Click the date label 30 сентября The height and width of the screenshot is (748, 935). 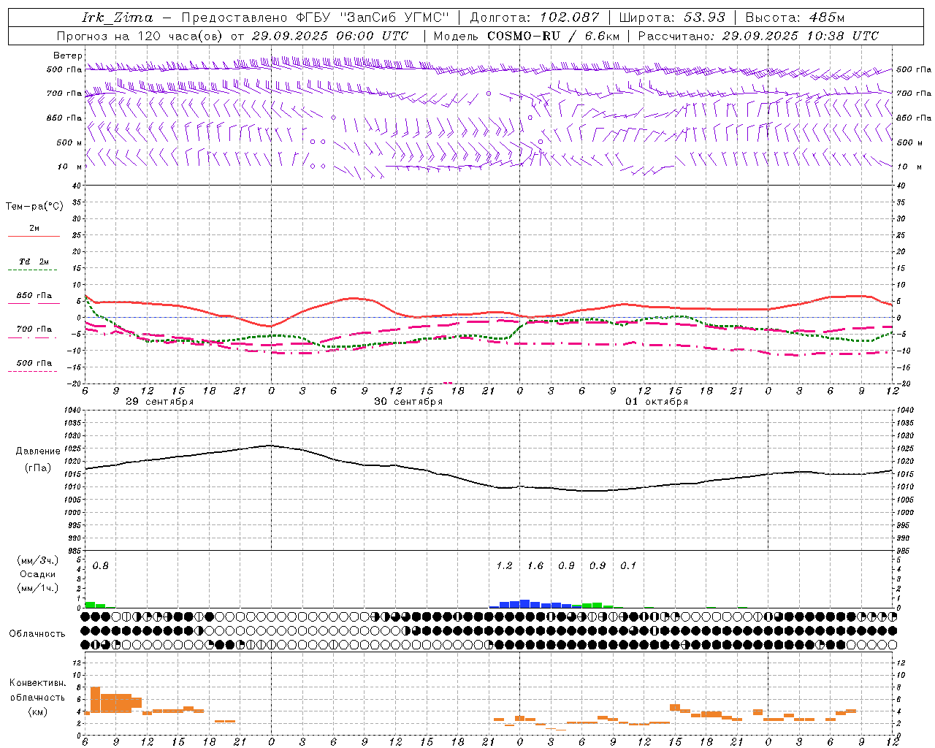tap(408, 401)
